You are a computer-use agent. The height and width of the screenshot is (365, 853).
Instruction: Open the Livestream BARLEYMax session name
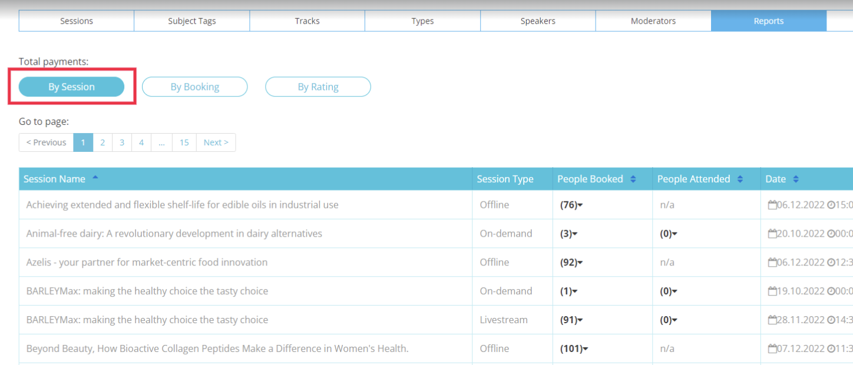point(147,320)
